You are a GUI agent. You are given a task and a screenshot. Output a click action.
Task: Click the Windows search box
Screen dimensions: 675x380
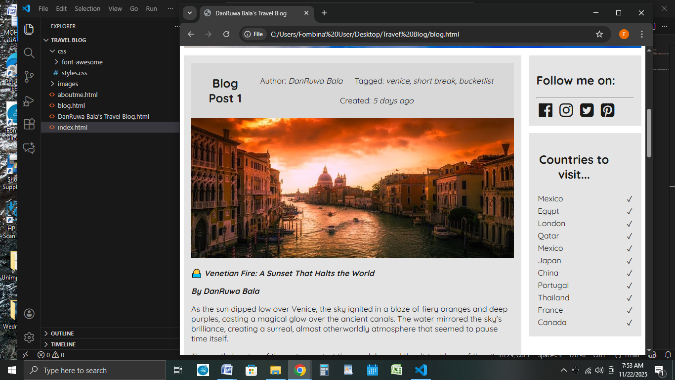click(95, 370)
